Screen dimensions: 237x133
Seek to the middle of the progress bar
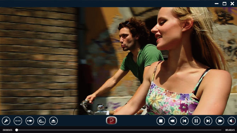pyautogui.click(x=119, y=130)
